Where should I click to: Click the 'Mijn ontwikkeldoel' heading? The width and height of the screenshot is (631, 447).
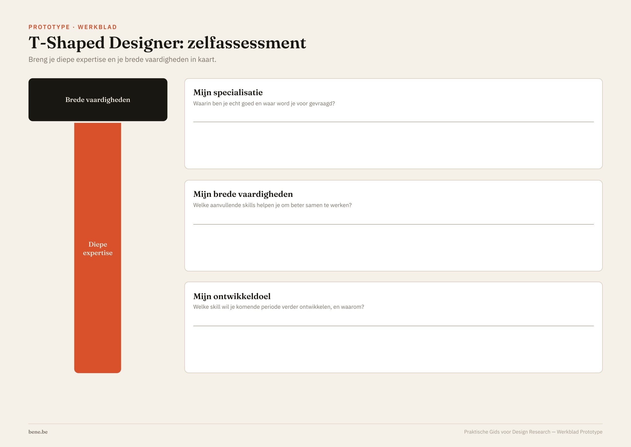pos(232,296)
